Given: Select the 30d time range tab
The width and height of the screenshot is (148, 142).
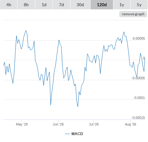Looking at the screenshot, I should (x=80, y=5).
